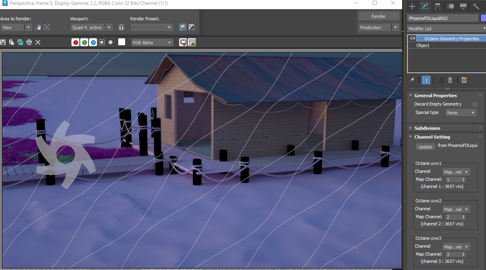Click the Make Unique icon

click(x=441, y=80)
